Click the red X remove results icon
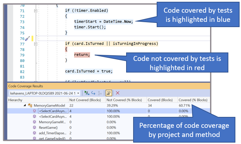The image size is (241, 144). [x=118, y=93]
